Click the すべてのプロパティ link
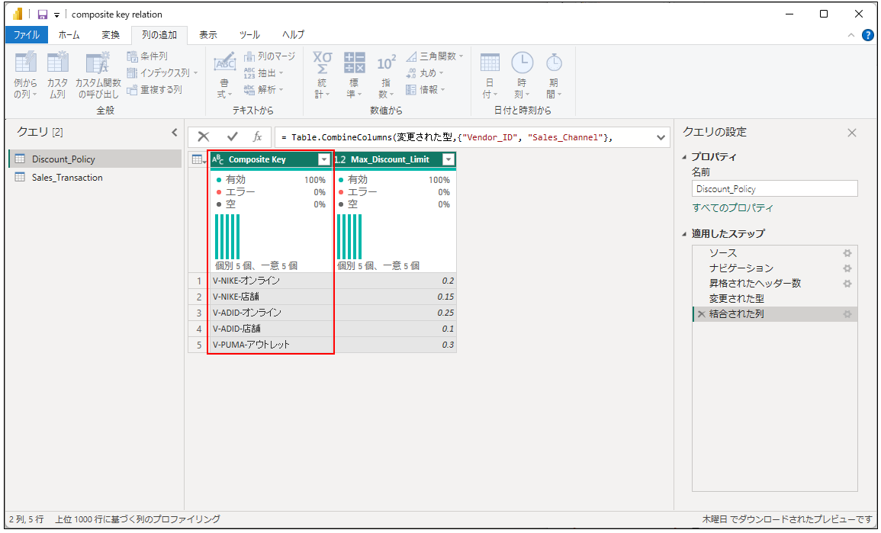Image resolution: width=881 pixels, height=533 pixels. tap(732, 208)
